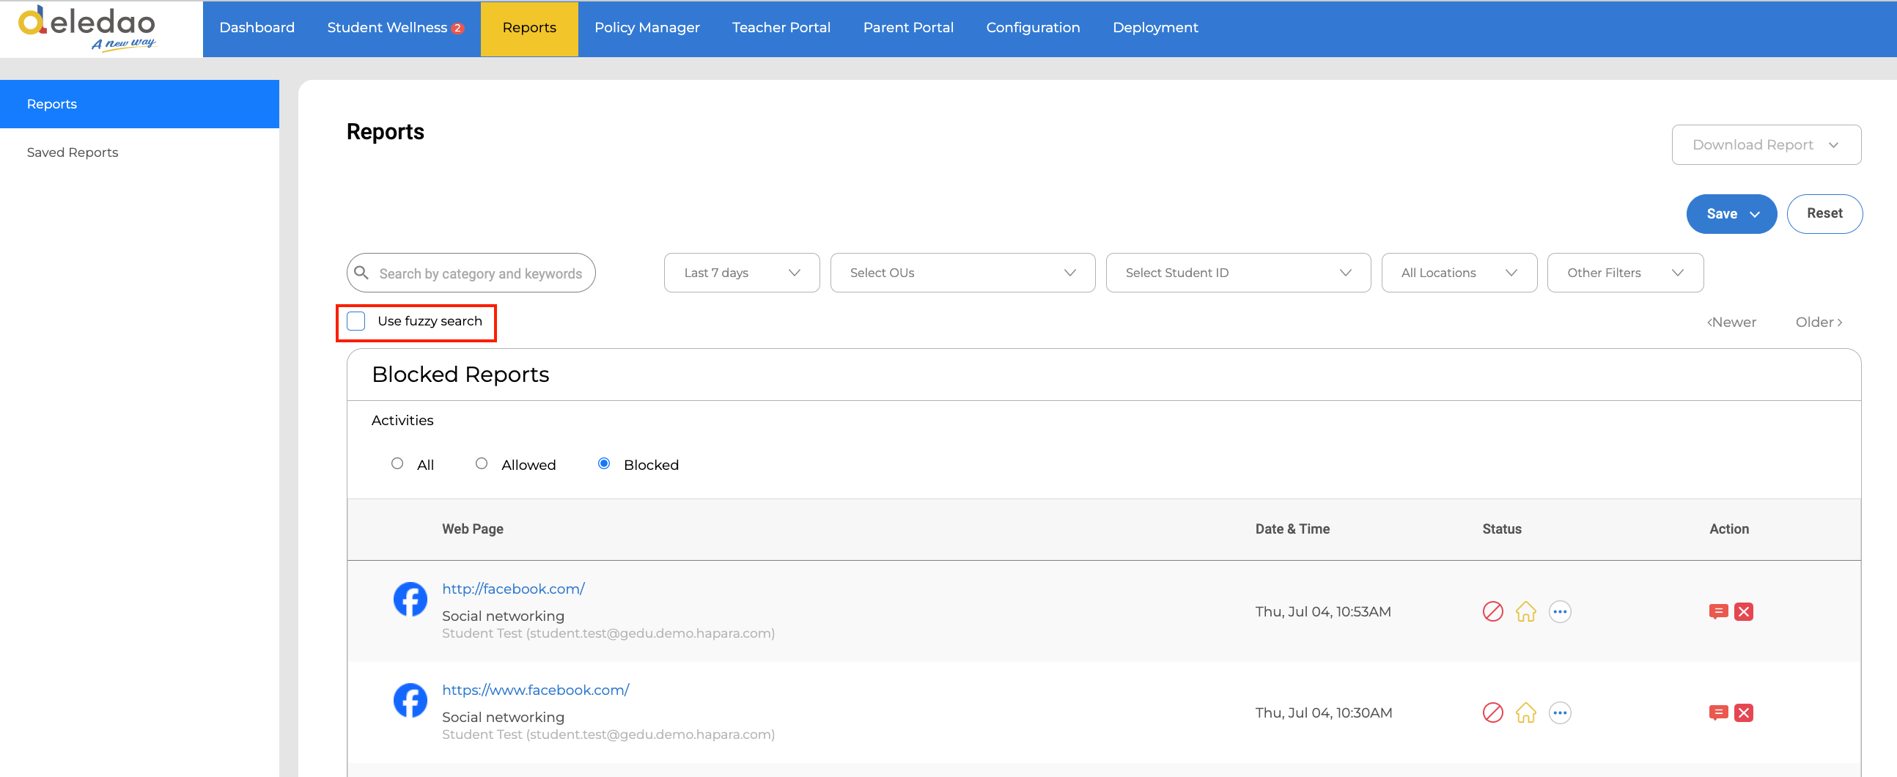Viewport: 1897px width, 777px height.
Task: Open the Policy Manager tab
Action: (x=647, y=27)
